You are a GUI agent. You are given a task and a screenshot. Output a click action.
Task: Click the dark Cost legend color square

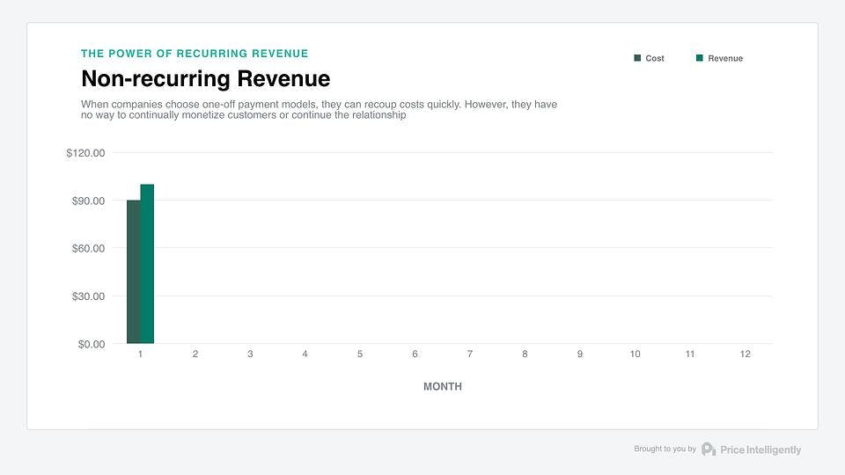[x=637, y=58]
